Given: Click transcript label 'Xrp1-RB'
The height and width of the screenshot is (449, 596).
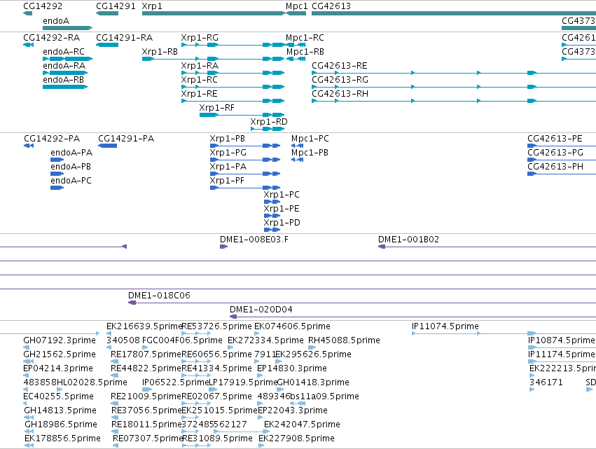Looking at the screenshot, I should point(160,52).
